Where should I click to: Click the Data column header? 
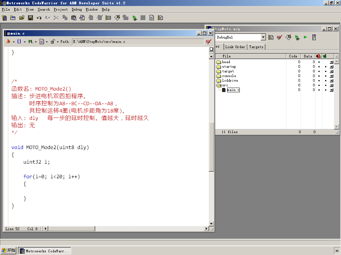point(308,56)
